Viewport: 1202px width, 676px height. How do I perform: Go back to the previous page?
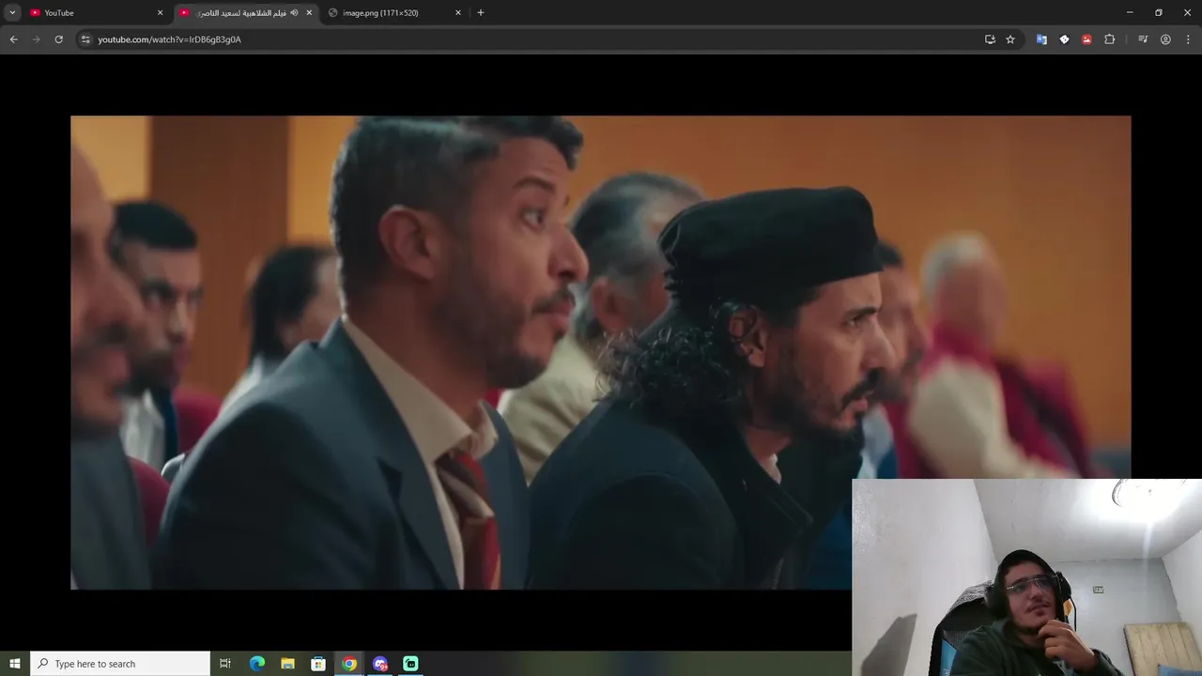click(13, 39)
